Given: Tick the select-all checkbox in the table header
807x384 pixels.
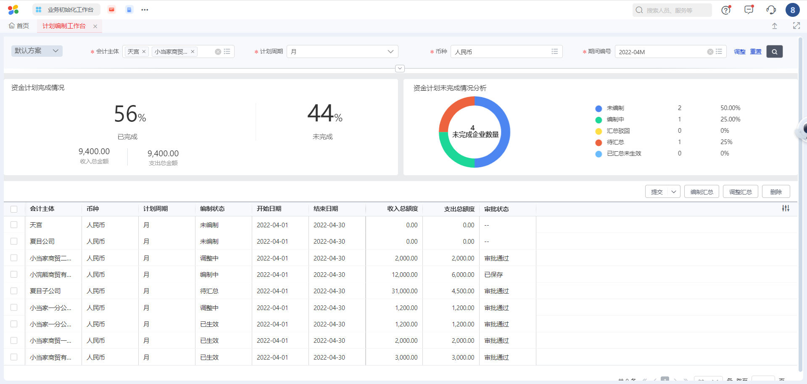Looking at the screenshot, I should click(x=14, y=209).
